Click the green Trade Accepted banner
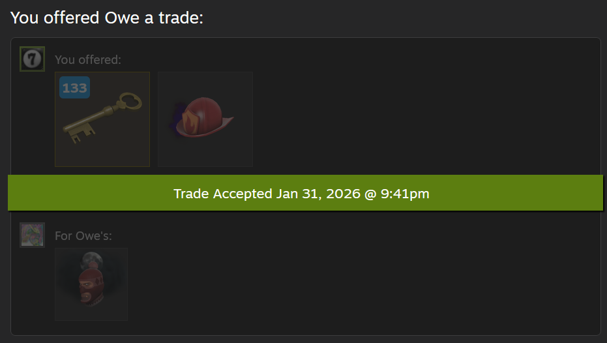This screenshot has width=607, height=343. click(x=305, y=193)
